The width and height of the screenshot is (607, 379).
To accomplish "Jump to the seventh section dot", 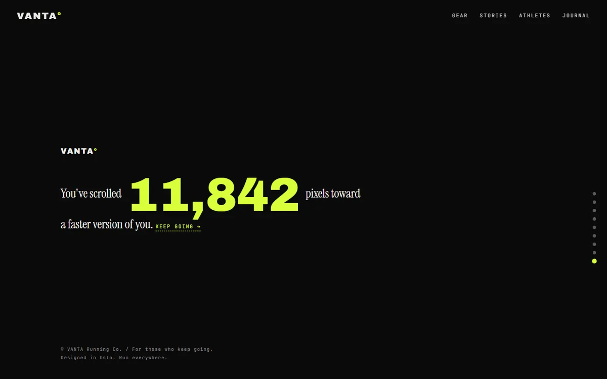I will click(594, 244).
